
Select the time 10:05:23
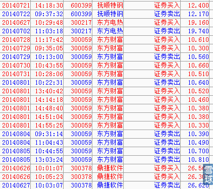tap(49, 177)
